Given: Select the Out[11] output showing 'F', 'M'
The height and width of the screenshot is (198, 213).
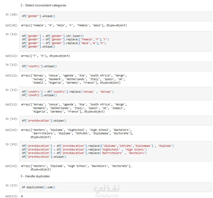Looking at the screenshot, I should click(x=45, y=56).
